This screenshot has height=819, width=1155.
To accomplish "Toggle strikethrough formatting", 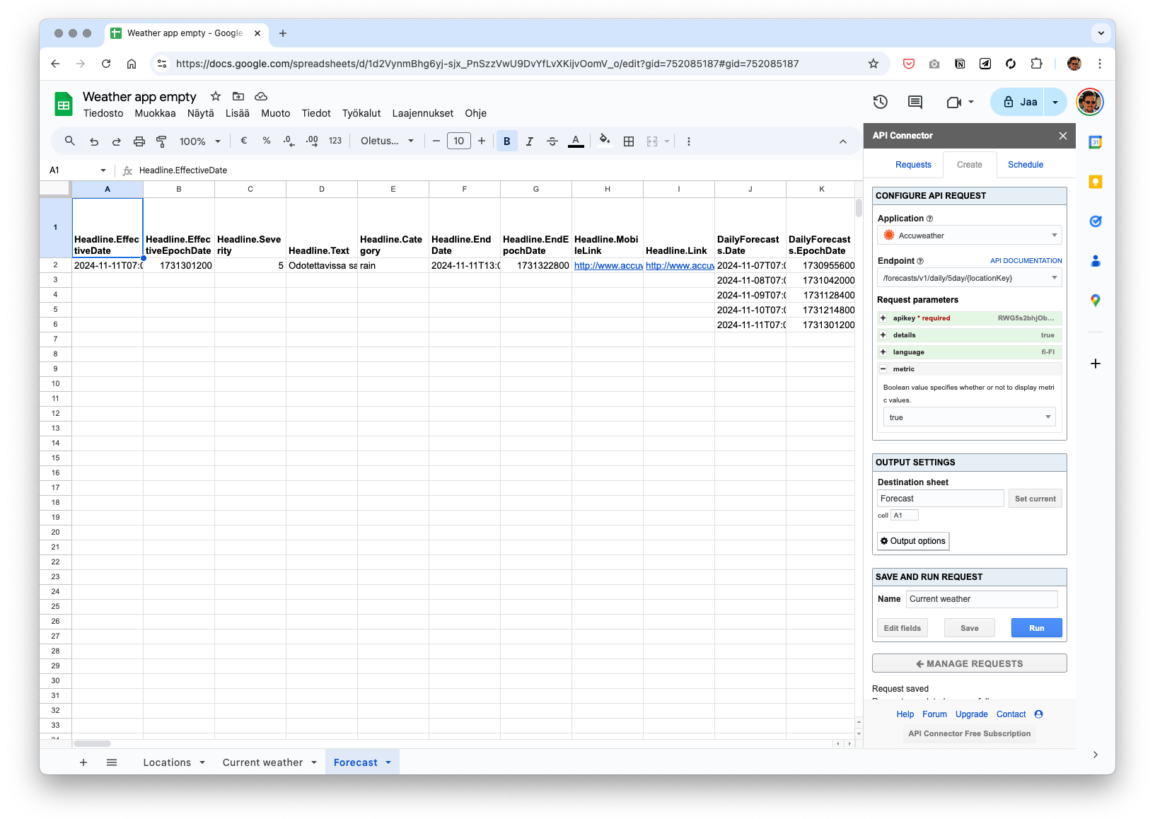I will tap(552, 141).
